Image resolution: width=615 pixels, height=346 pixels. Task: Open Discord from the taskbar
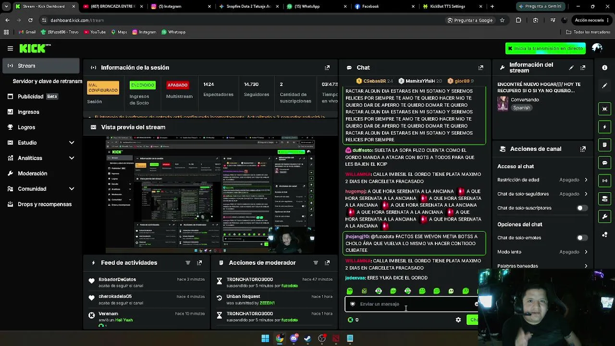(294, 338)
